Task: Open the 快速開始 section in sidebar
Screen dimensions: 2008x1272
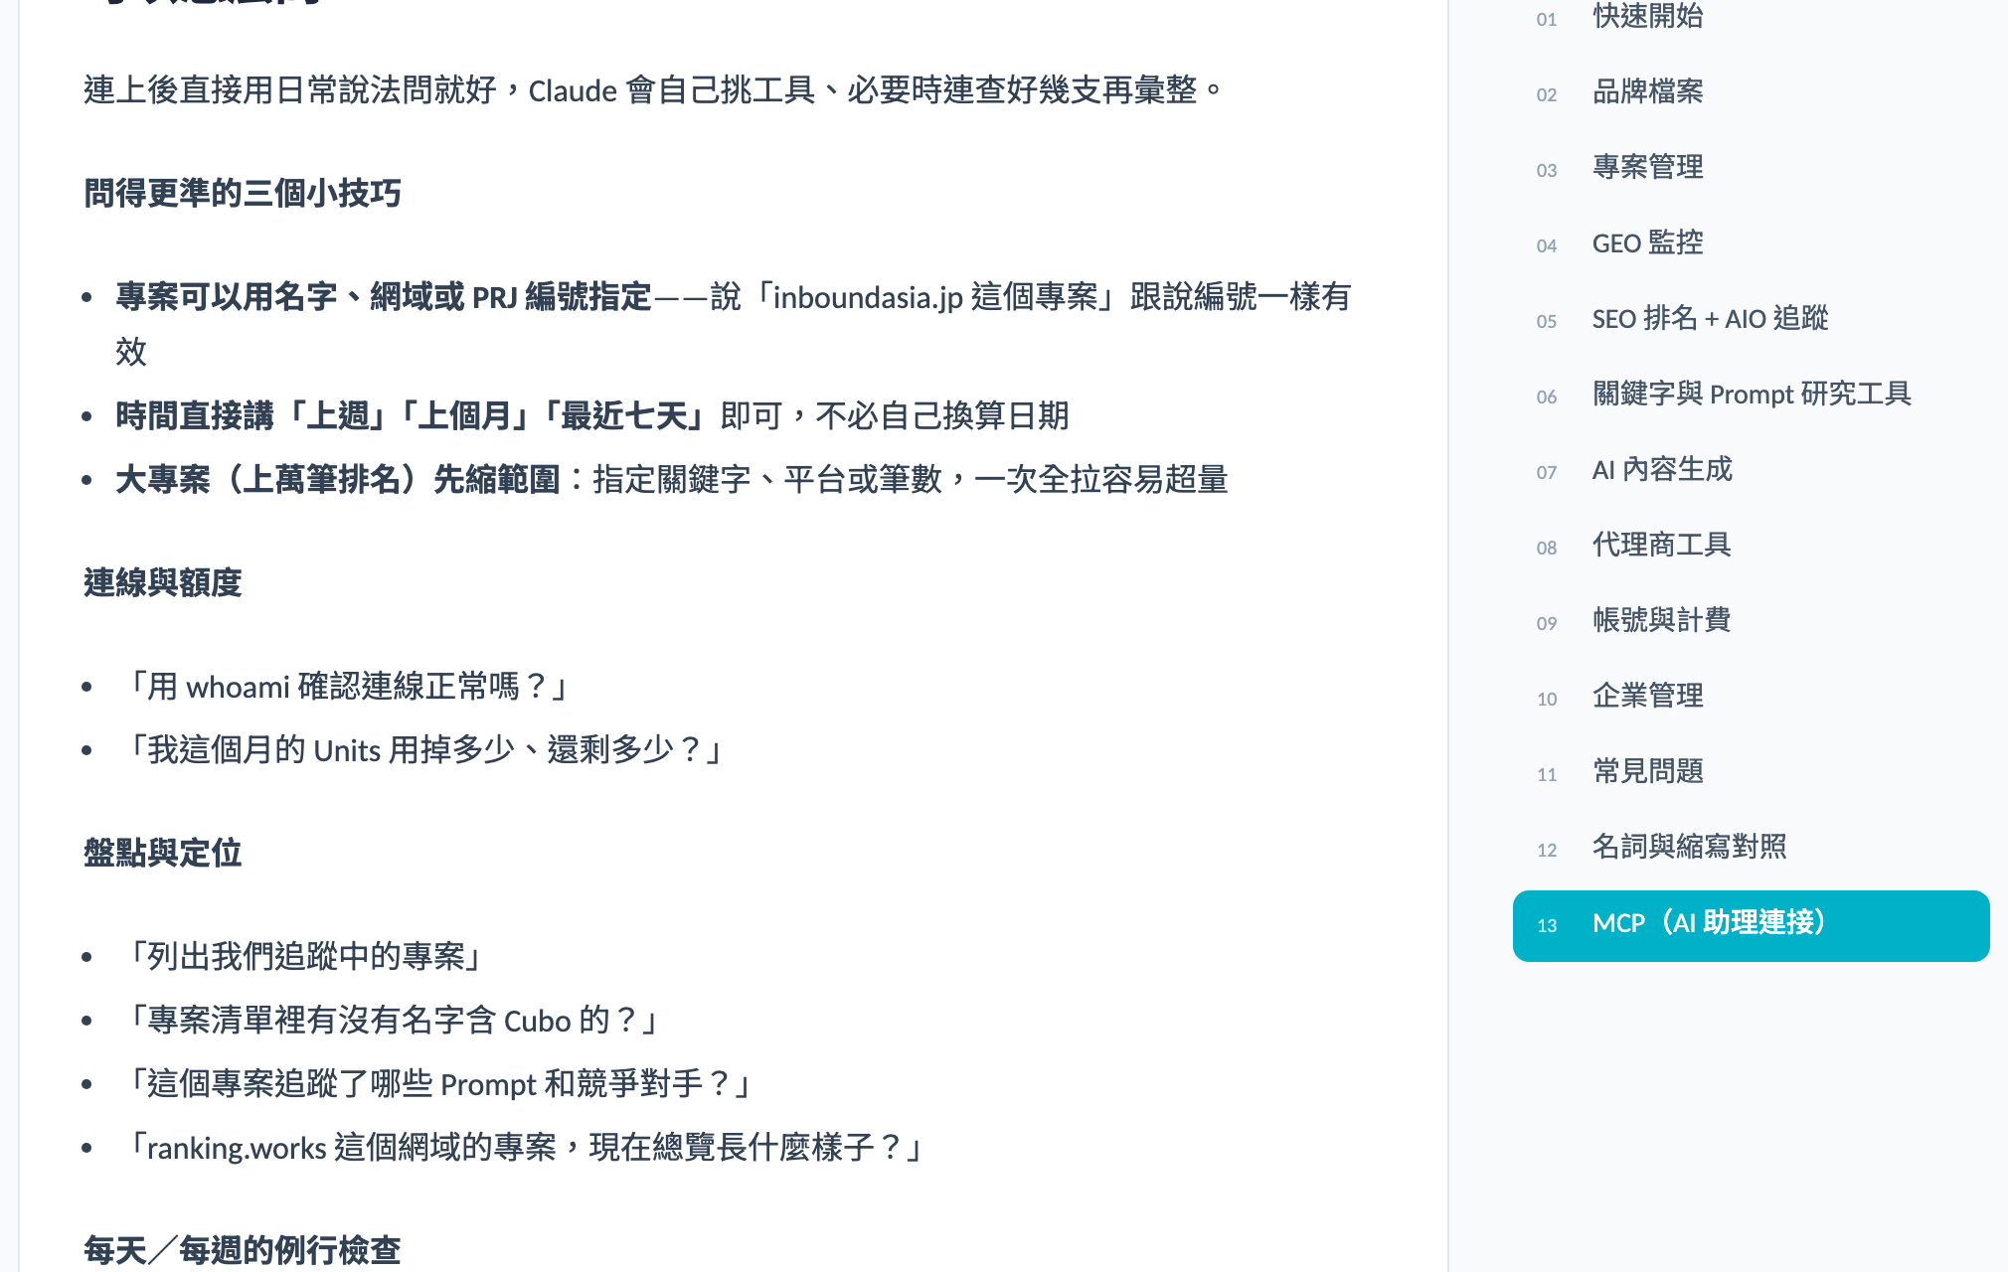Action: 1647,17
